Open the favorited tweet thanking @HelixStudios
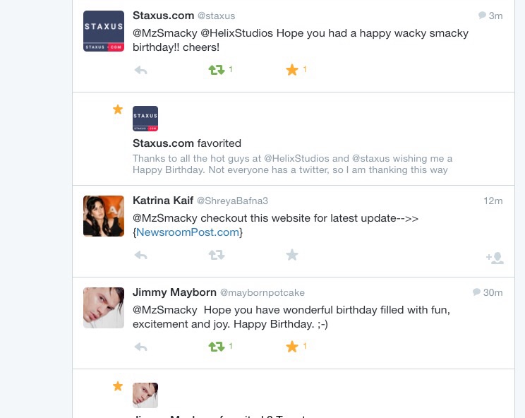This screenshot has height=418, width=525. pos(292,164)
